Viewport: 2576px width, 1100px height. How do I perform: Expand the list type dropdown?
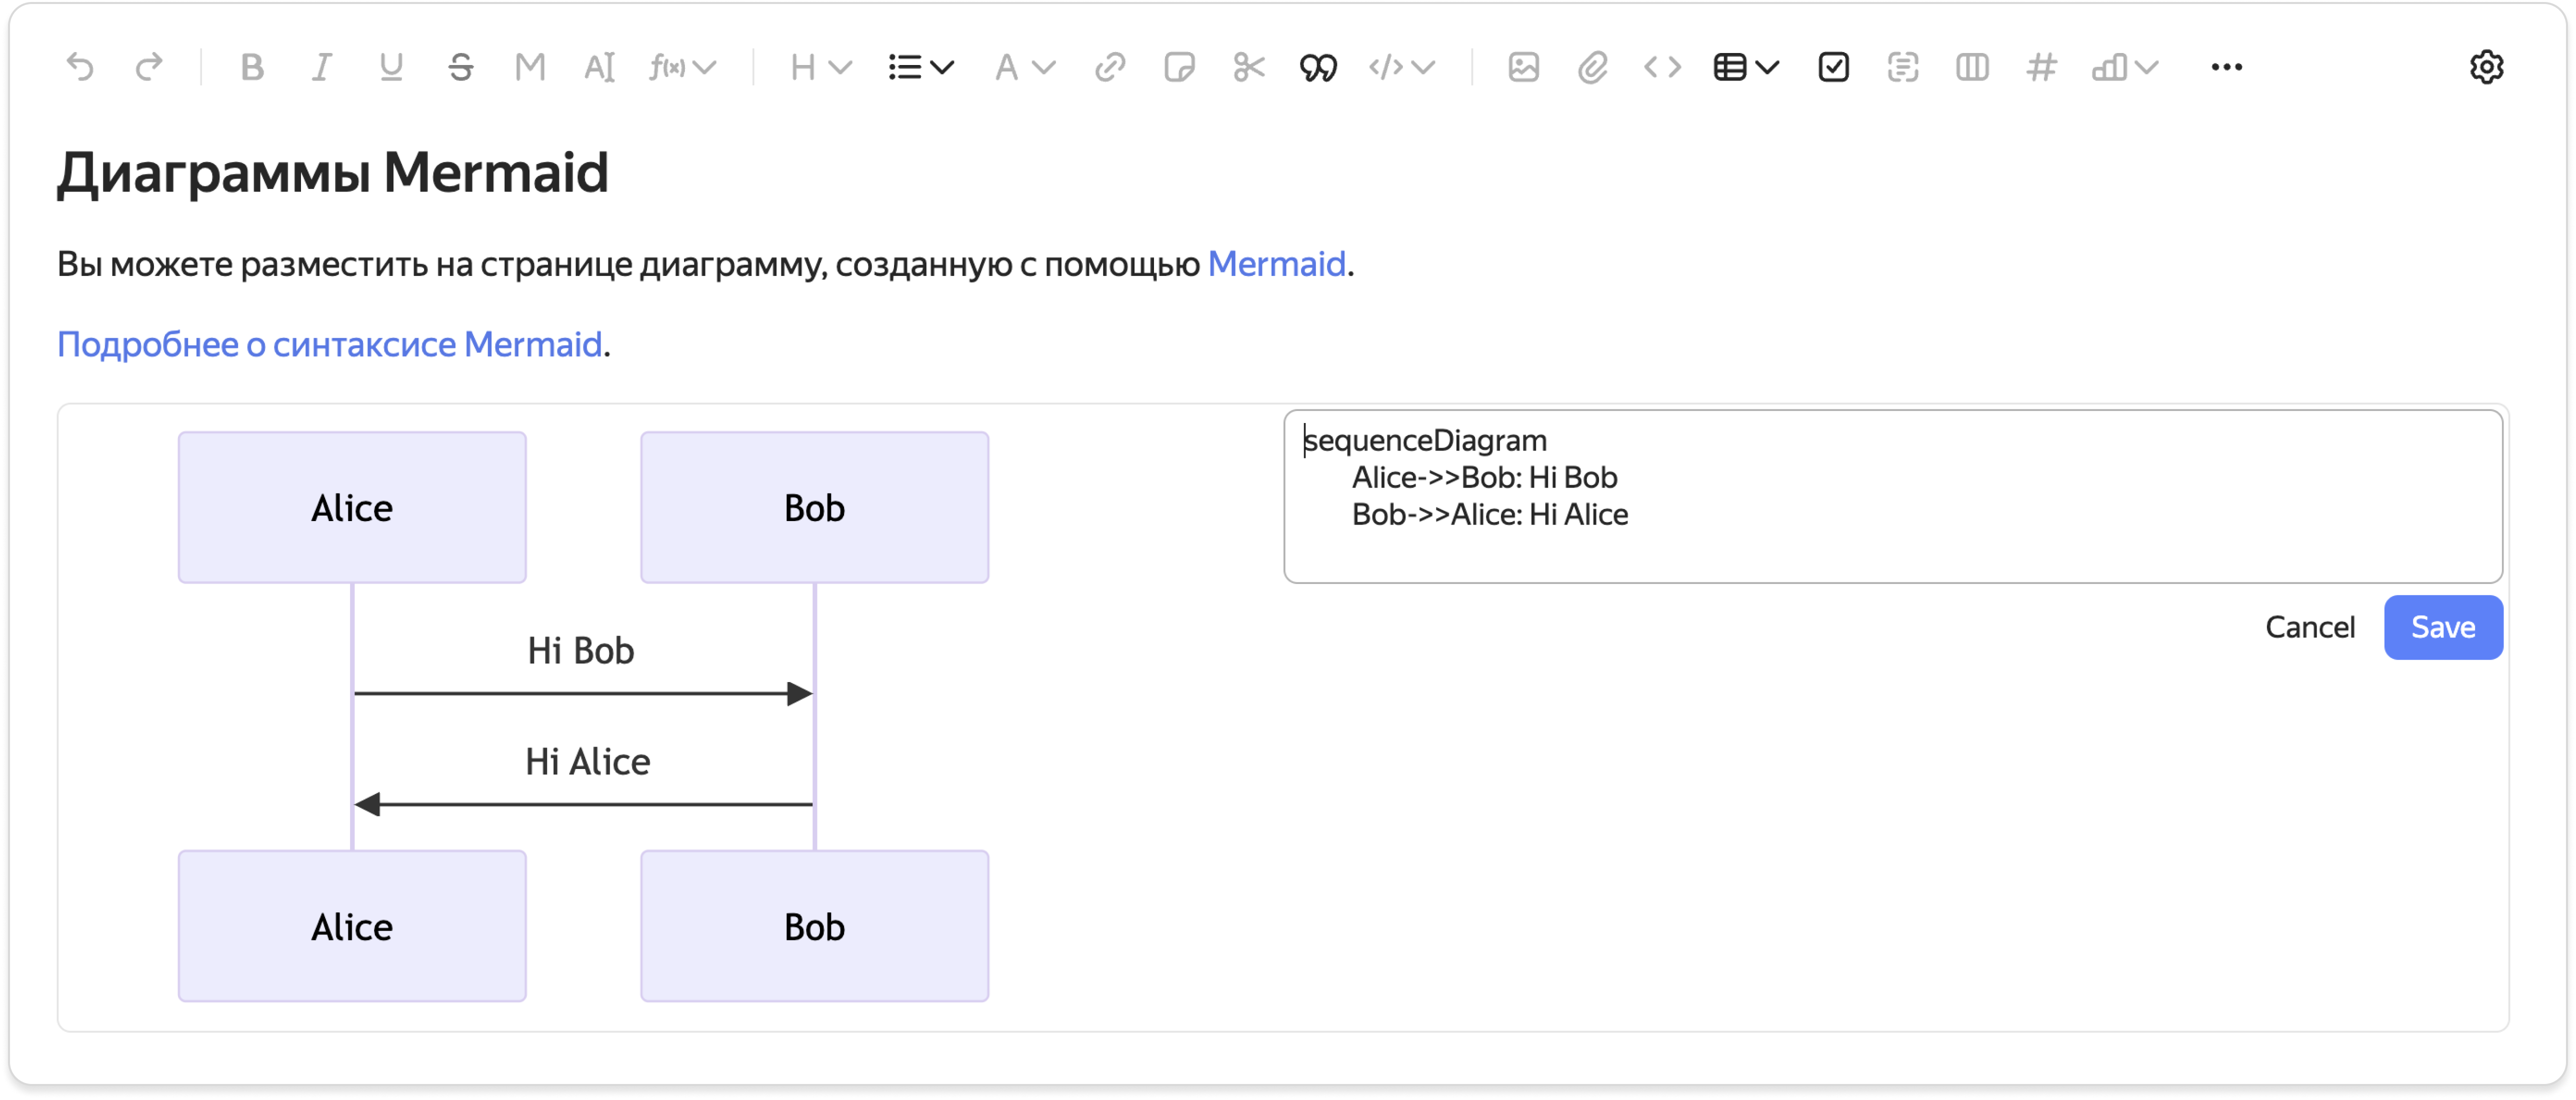click(921, 67)
